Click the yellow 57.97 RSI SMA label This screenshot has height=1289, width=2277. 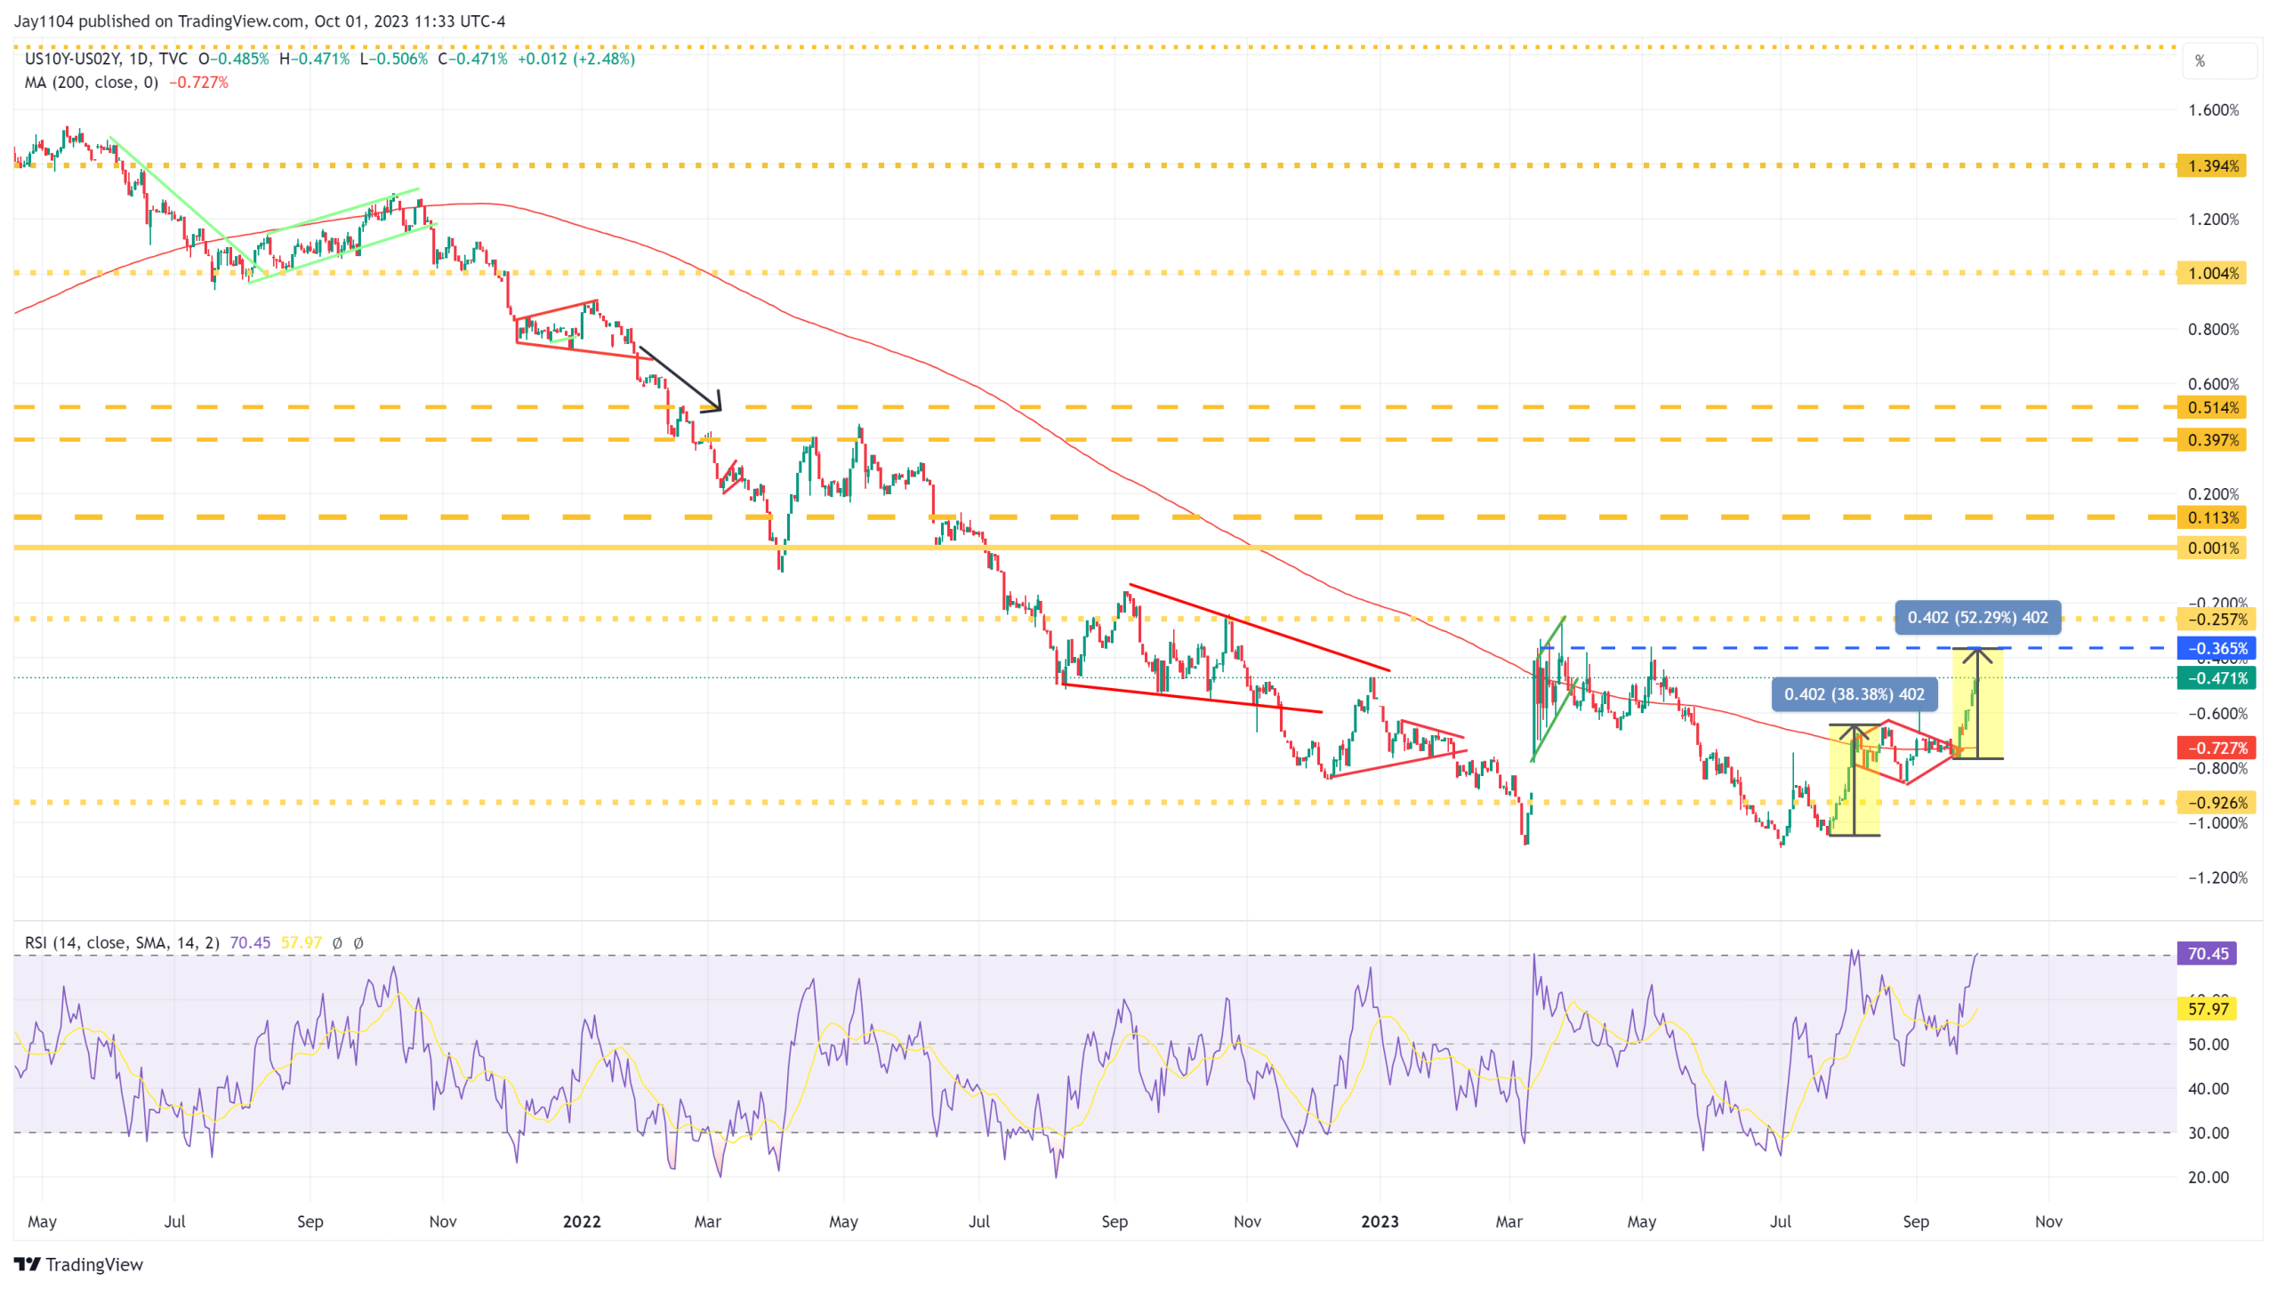[2206, 1009]
